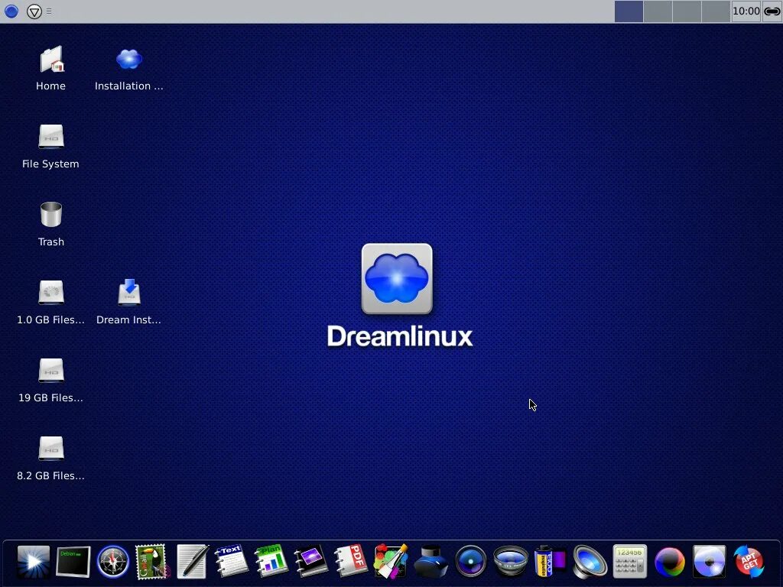783x587 pixels.
Task: Select the "Installation ..." label text
Action: pos(128,86)
